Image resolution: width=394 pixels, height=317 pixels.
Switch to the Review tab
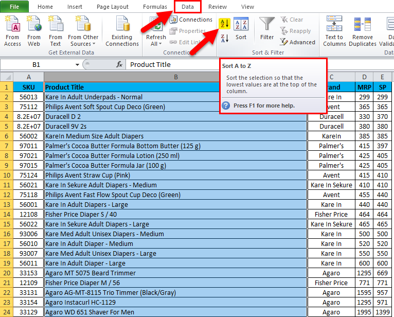(218, 7)
